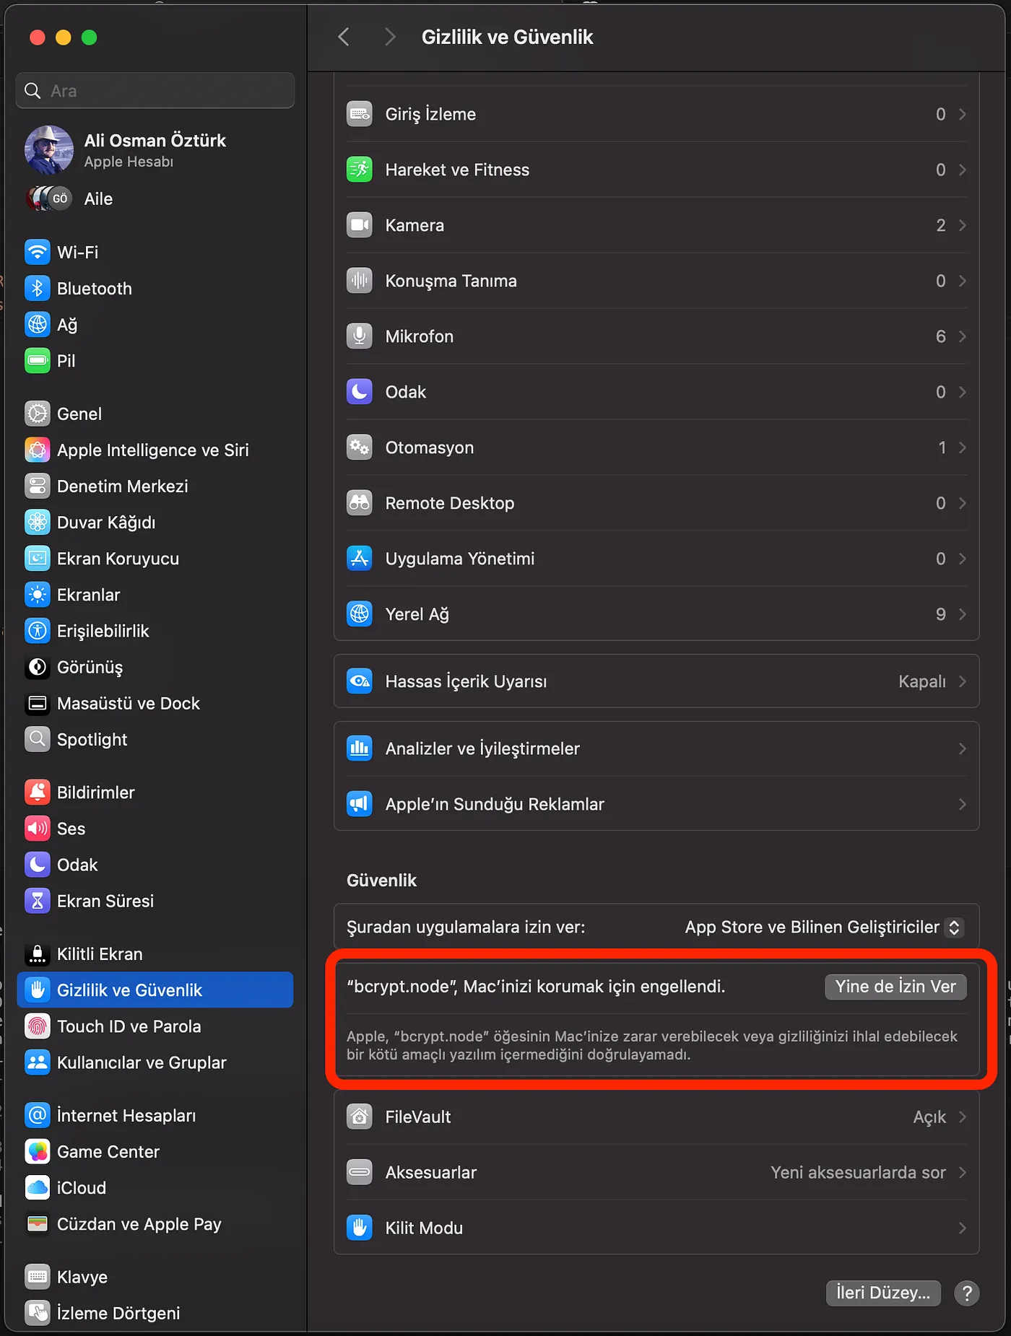Open the app source popup selector
Screen dimensions: 1011x1336
coord(823,927)
